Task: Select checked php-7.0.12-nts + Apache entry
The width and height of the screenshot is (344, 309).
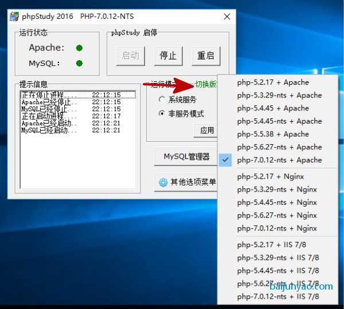Action: coord(277,160)
